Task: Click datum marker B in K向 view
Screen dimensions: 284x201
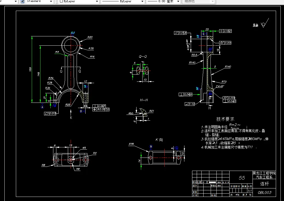Action: 151,147
